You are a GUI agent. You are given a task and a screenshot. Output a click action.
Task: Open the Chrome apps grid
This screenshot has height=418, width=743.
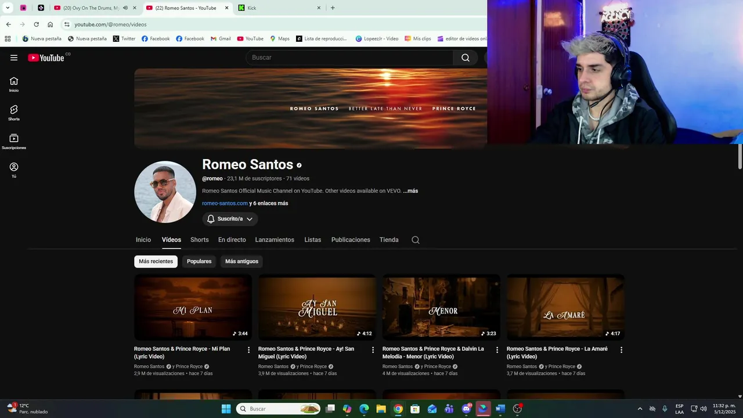[8, 39]
